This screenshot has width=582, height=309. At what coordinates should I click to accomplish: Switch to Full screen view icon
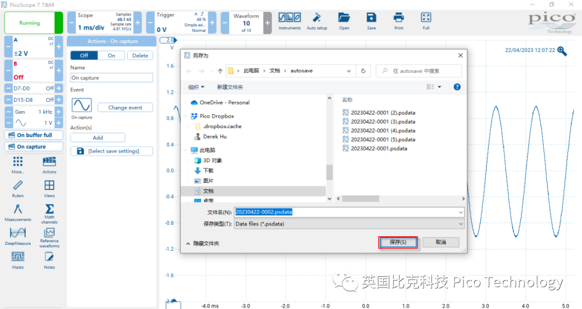426,17
